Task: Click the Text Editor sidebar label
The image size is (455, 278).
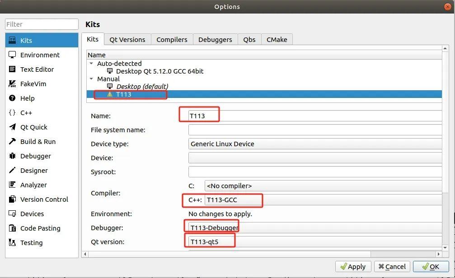Action: (37, 69)
